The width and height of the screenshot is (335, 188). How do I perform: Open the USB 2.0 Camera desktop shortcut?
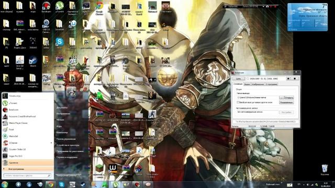click(x=46, y=26)
